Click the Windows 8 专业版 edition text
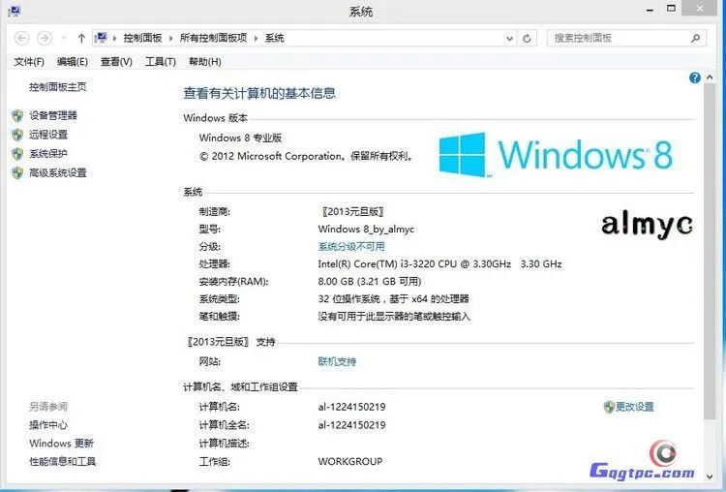 (240, 138)
